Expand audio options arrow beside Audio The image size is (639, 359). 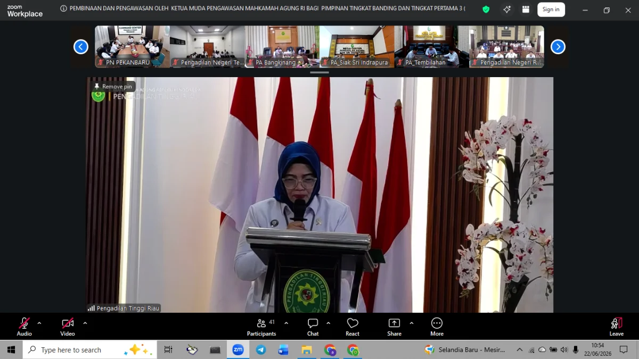(39, 323)
